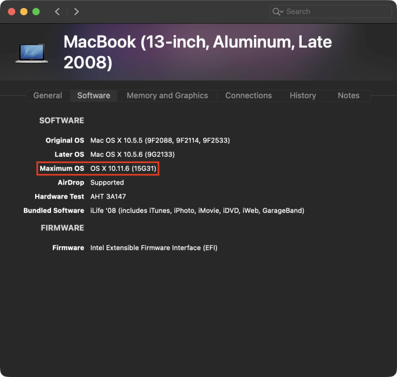Click the AirDrop label
This screenshot has height=377, width=397.
[71, 182]
